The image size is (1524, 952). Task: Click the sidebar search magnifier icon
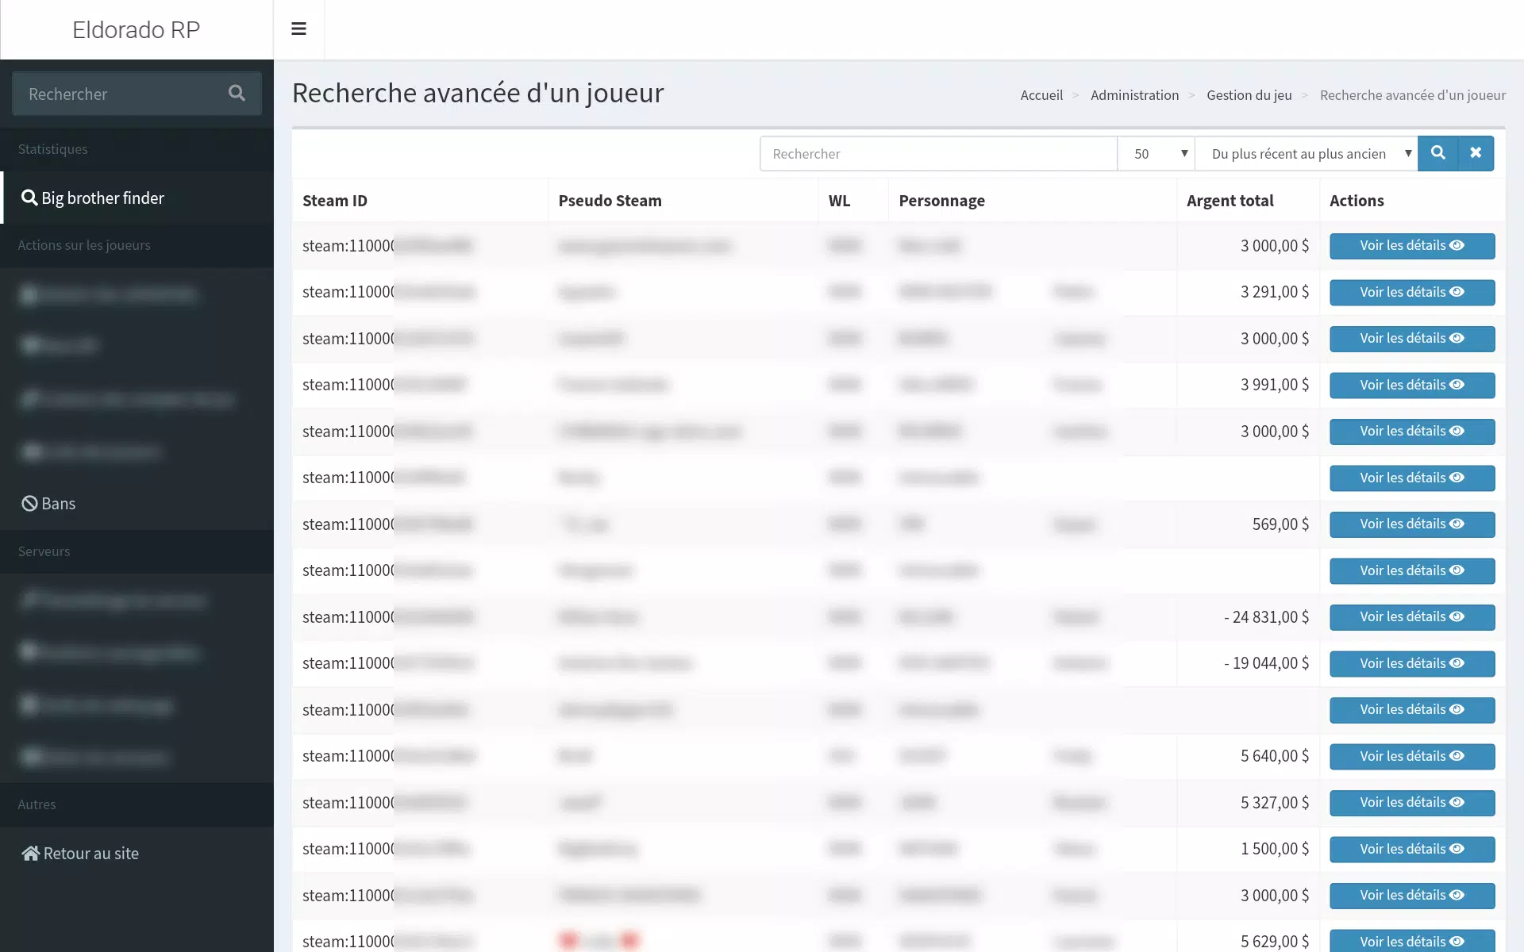pos(237,94)
